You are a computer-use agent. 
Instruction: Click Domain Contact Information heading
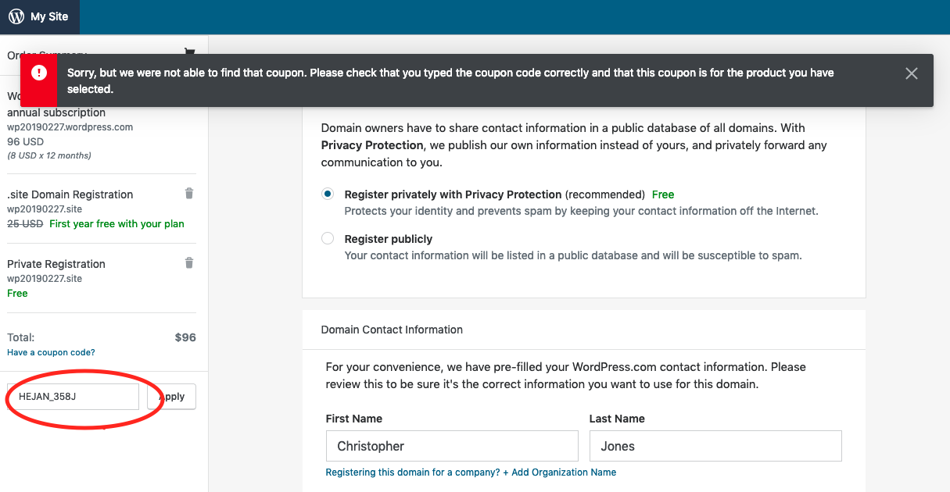pos(392,330)
